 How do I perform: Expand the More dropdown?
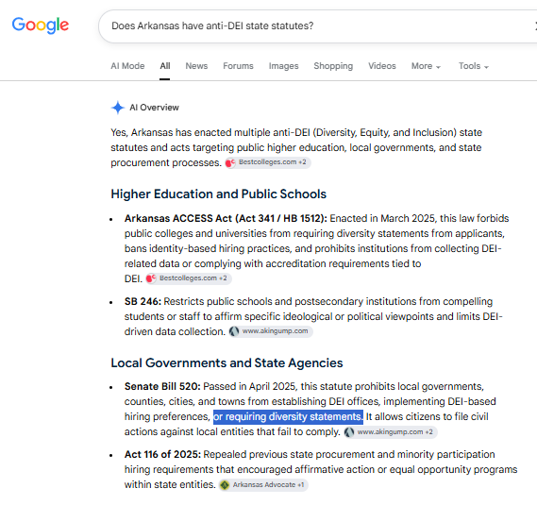[426, 66]
